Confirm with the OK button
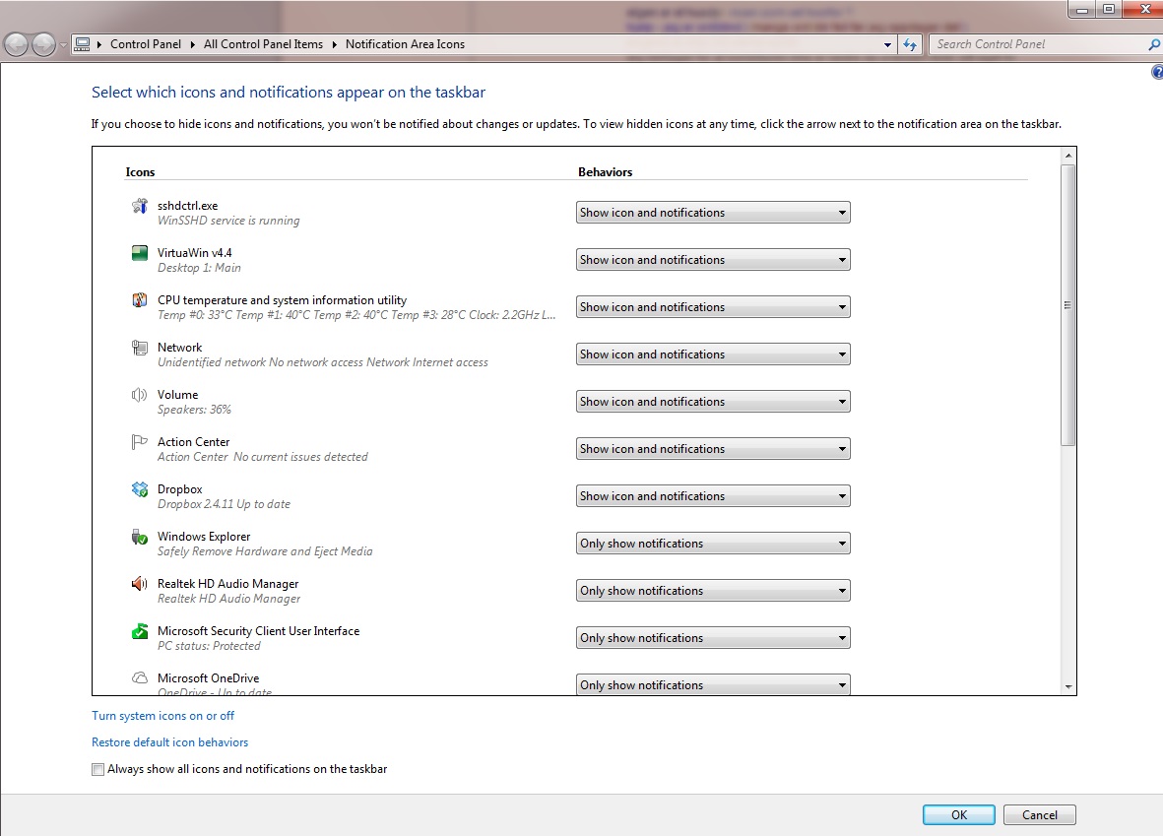 [x=959, y=814]
